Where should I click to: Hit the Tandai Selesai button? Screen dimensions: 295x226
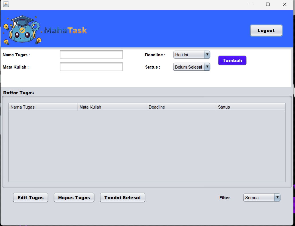(122, 197)
